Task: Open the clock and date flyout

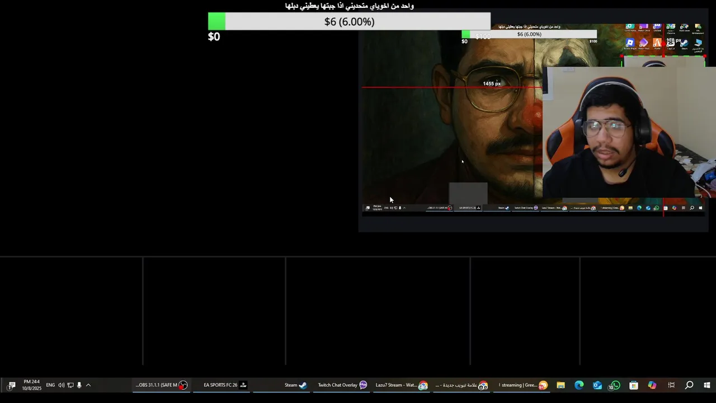Action: pos(32,385)
